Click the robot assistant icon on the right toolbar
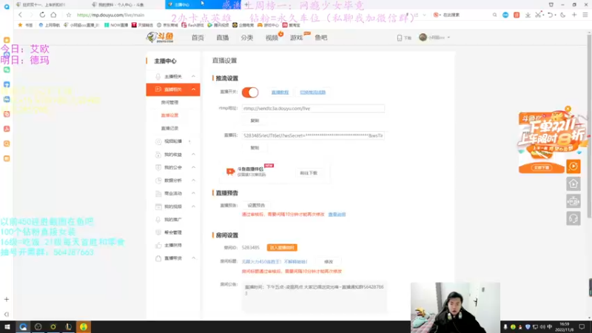The height and width of the screenshot is (333, 592). point(573,201)
